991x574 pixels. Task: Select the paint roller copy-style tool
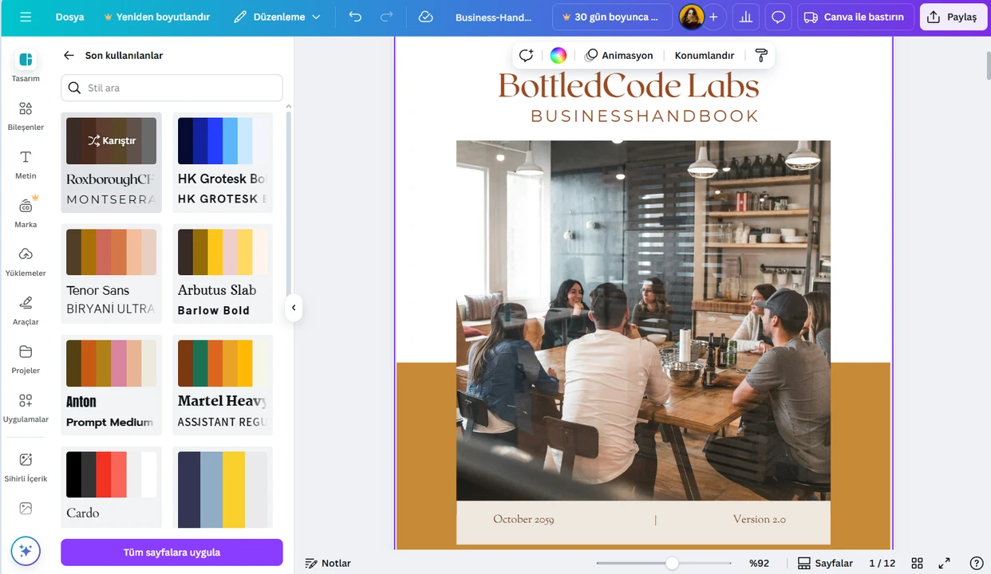click(761, 56)
